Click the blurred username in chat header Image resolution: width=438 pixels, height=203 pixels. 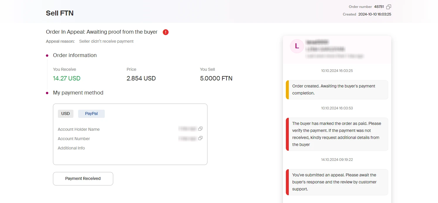click(317, 42)
